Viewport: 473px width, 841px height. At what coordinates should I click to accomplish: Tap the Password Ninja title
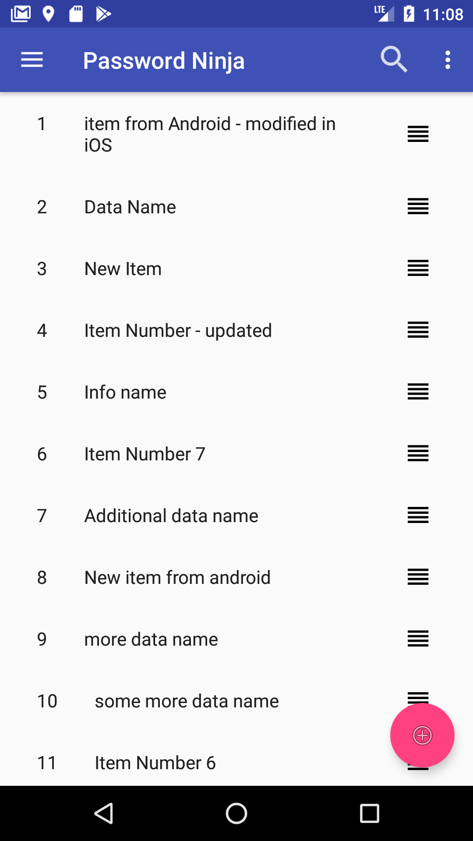pyautogui.click(x=164, y=60)
